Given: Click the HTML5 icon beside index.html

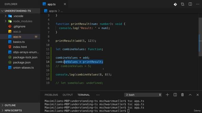Looking at the screenshot, I should point(10,47).
